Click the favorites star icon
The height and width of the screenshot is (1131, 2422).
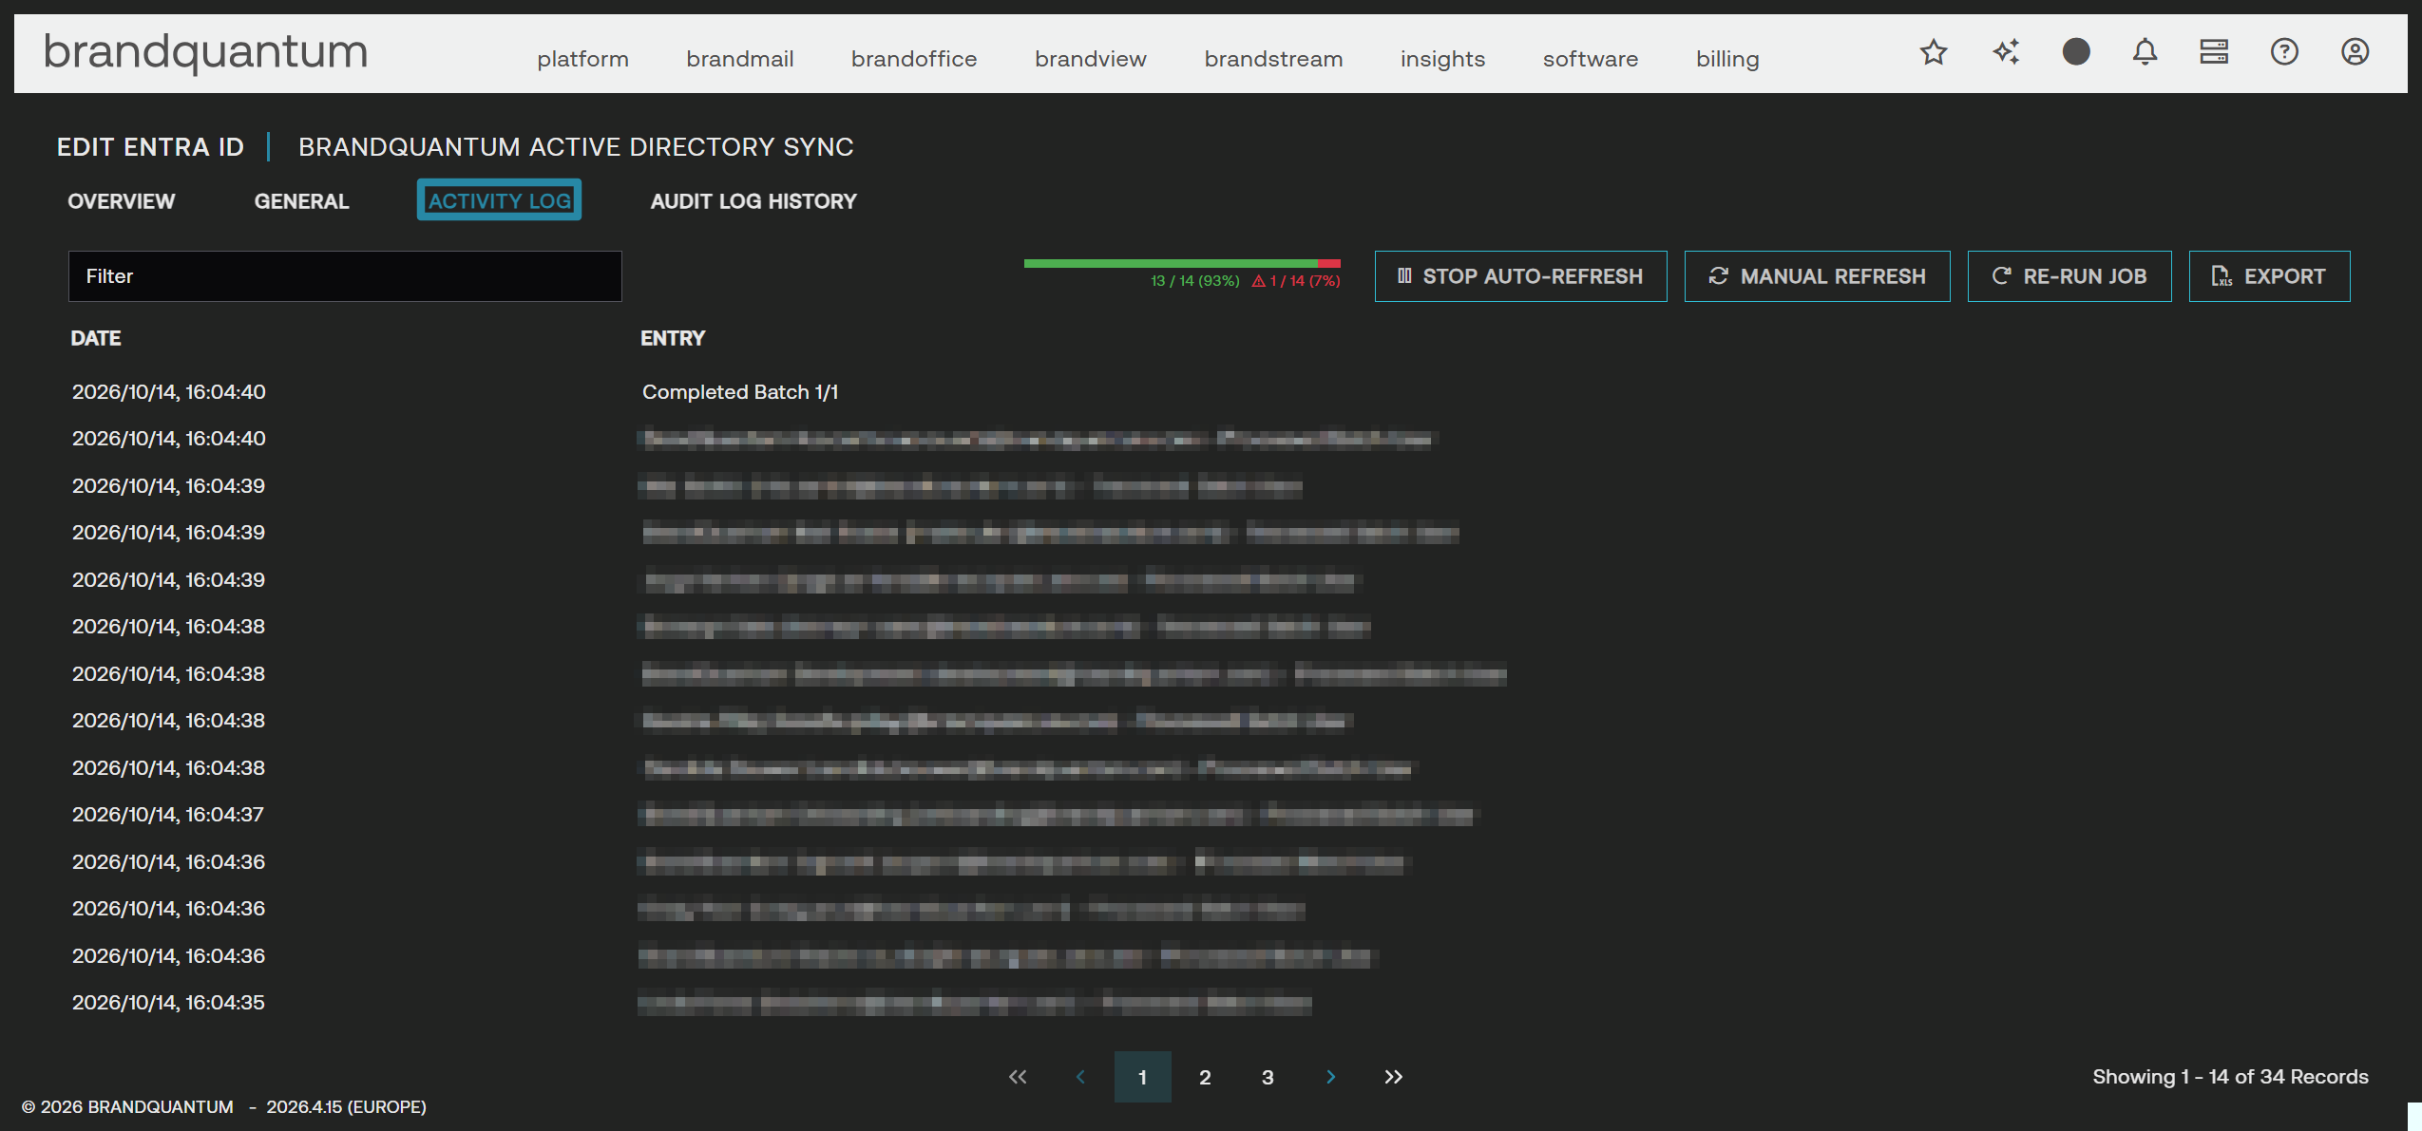click(x=1934, y=52)
